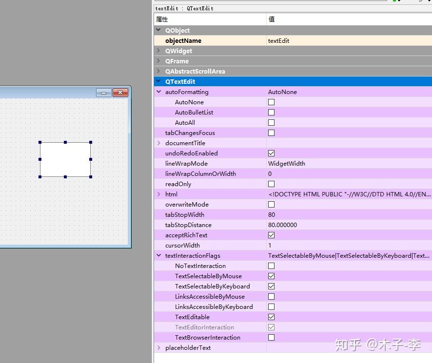Click the 值 column header
The height and width of the screenshot is (363, 432).
[x=349, y=19]
